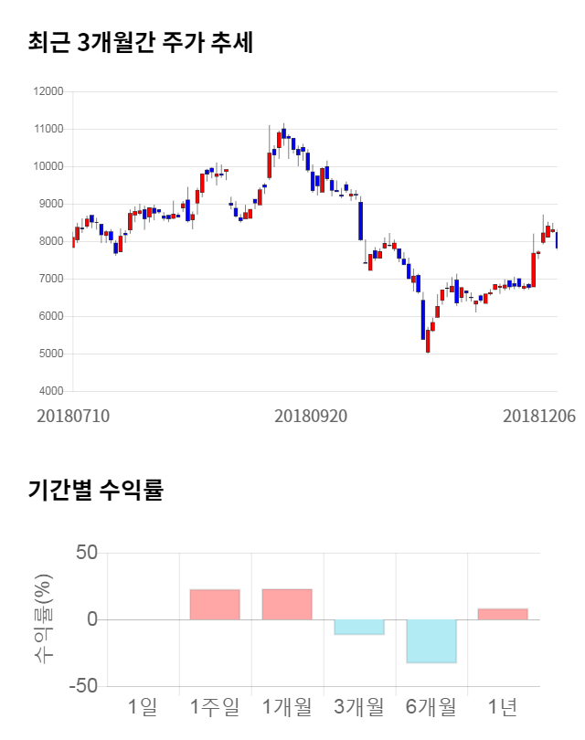The image size is (585, 740).
Task: Click the 4000 price axis label
Action: coord(50,392)
